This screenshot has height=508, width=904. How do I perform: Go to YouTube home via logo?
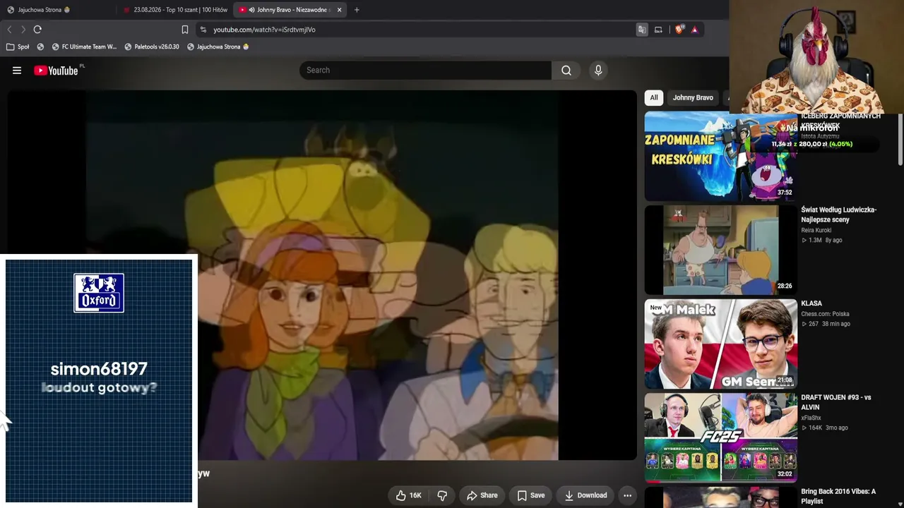pos(56,71)
